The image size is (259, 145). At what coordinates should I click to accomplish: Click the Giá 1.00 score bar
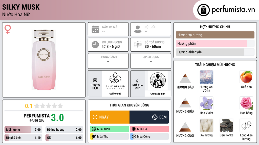click(x=64, y=138)
